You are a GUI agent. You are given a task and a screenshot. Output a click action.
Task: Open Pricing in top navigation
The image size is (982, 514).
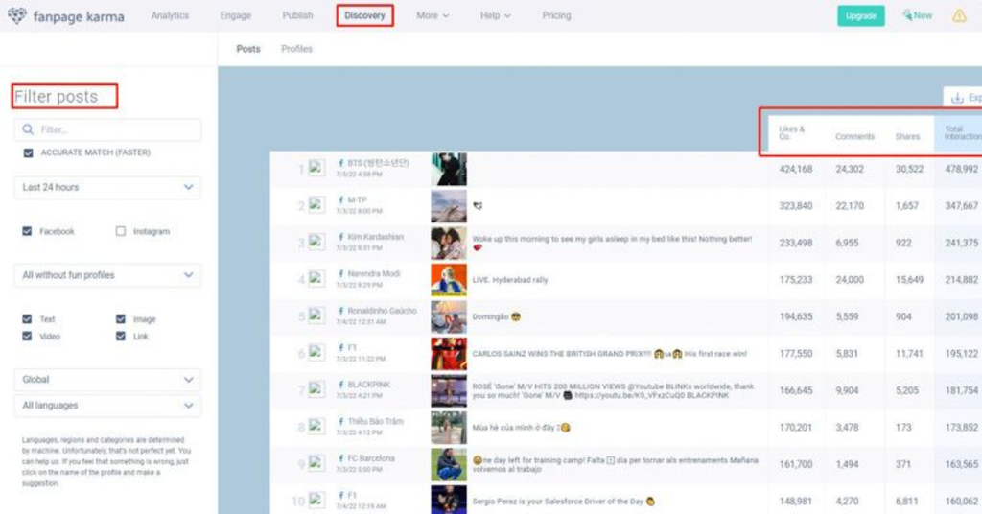pyautogui.click(x=556, y=15)
